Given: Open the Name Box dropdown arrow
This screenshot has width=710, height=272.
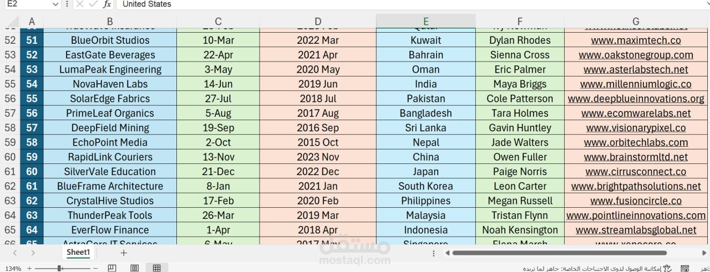Looking at the screenshot, I should (x=55, y=4).
